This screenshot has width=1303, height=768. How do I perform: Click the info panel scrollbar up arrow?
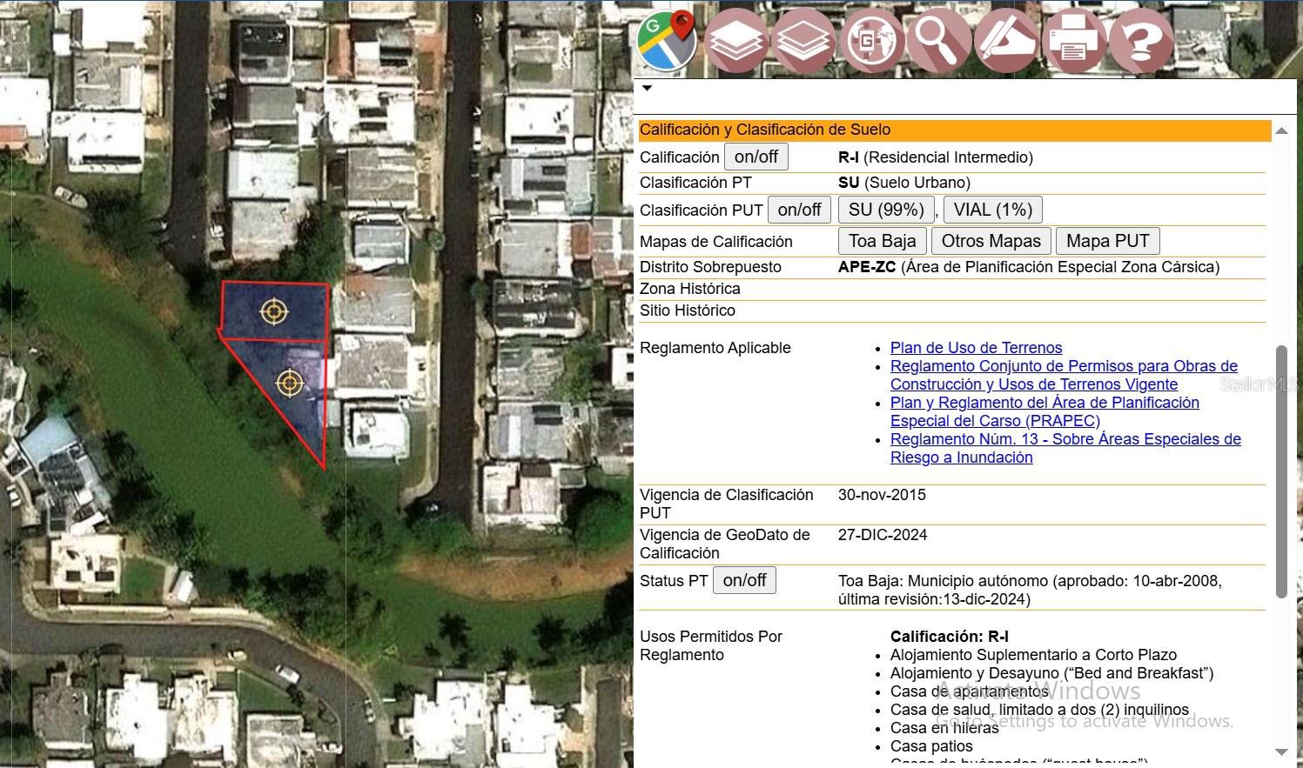pyautogui.click(x=1281, y=130)
